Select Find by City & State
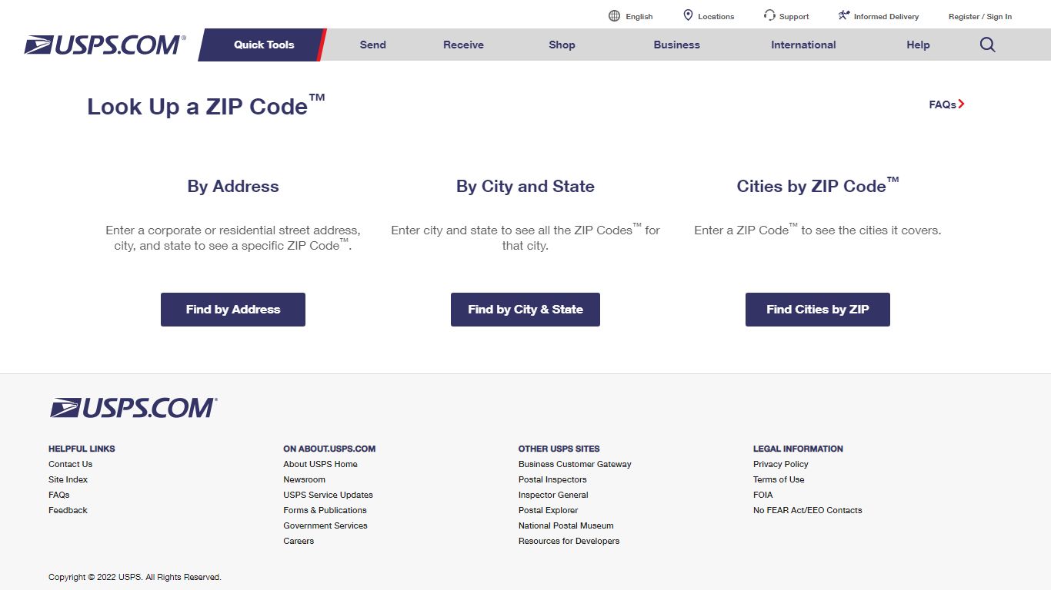Image resolution: width=1051 pixels, height=590 pixels. pos(525,309)
